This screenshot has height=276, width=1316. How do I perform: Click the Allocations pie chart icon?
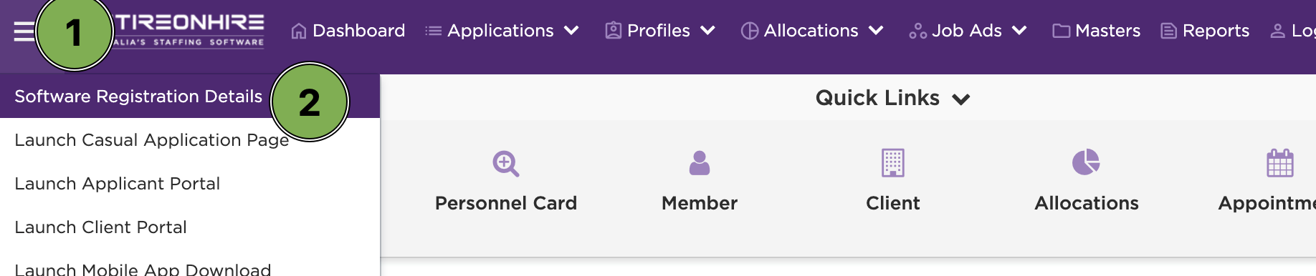(1086, 162)
